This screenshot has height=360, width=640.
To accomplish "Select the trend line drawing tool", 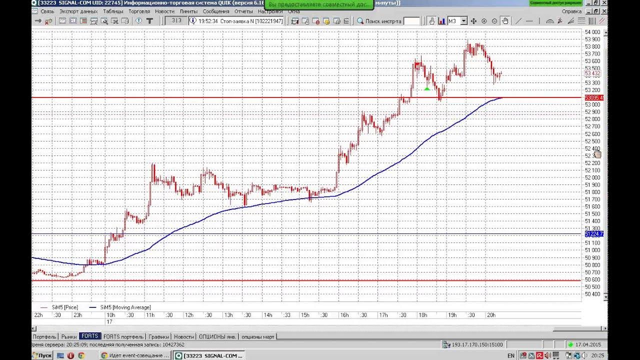I will [518, 21].
